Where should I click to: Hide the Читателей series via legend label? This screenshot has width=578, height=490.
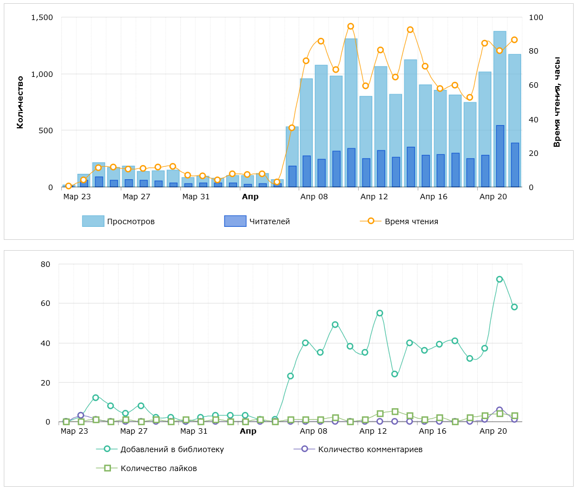point(270,221)
